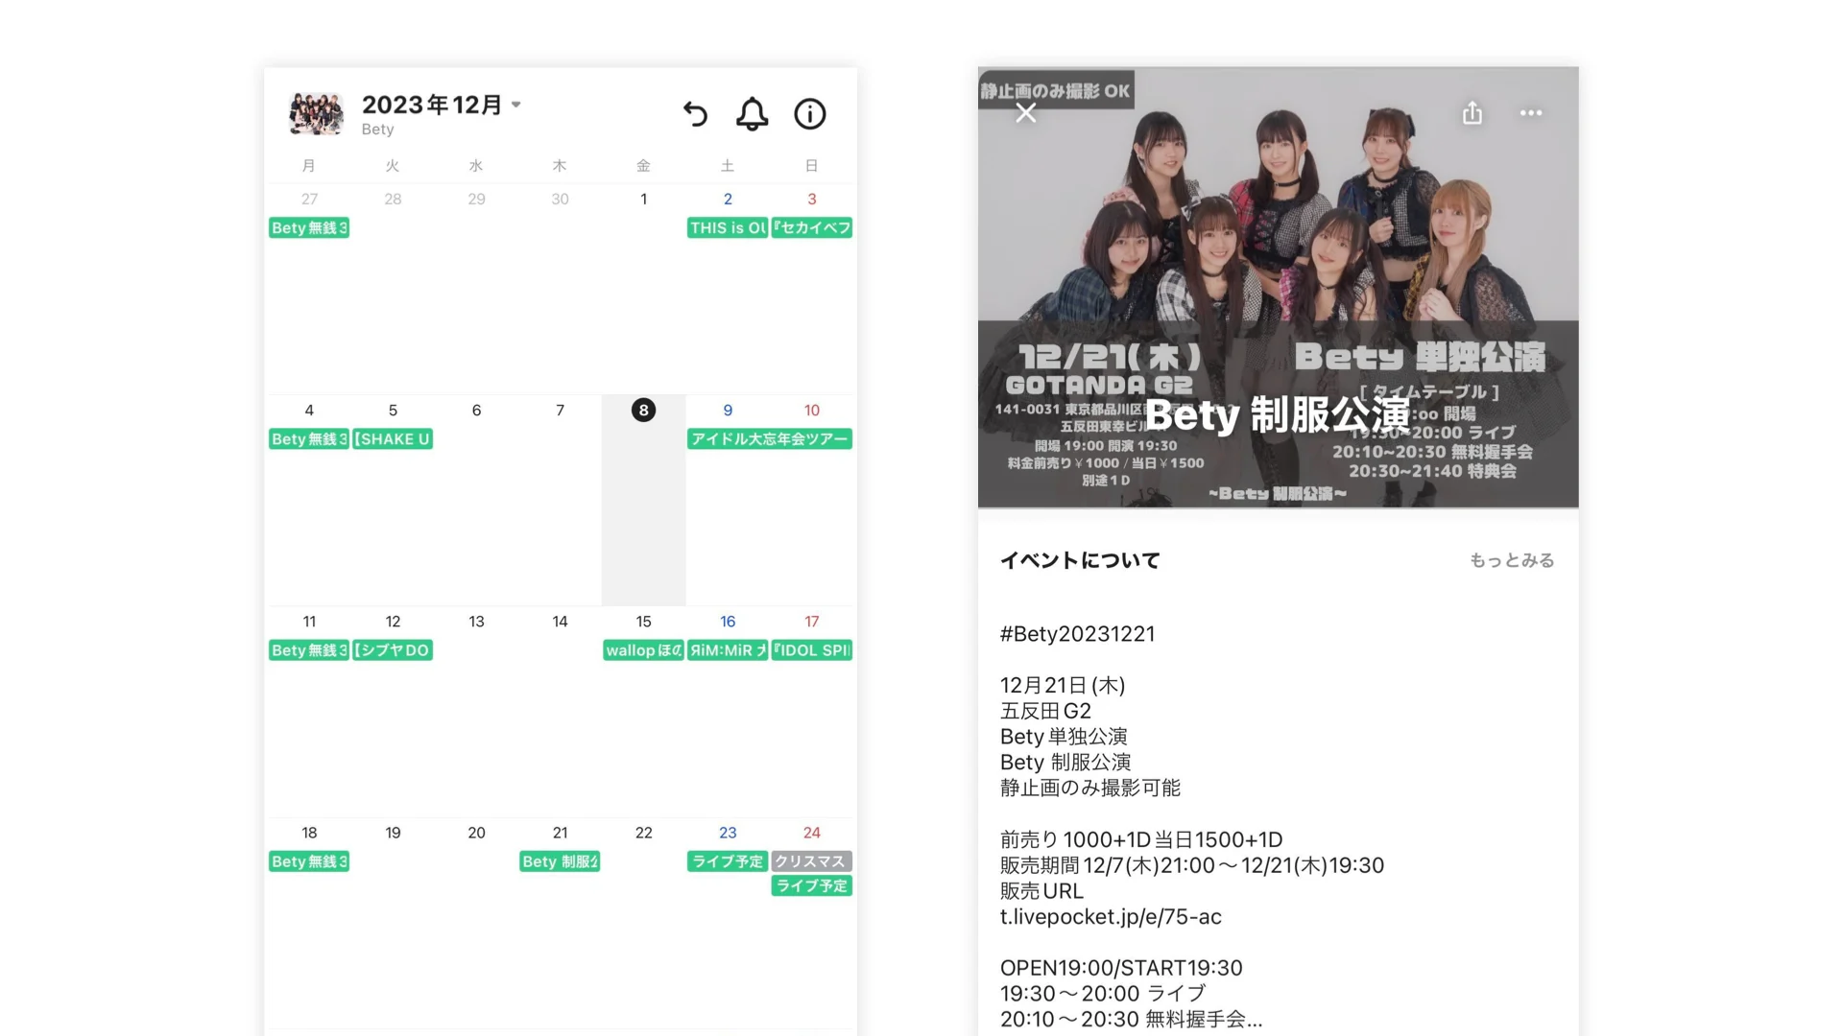Click the undo arrow icon in the calendar header
The image size is (1843, 1036).
click(x=695, y=114)
